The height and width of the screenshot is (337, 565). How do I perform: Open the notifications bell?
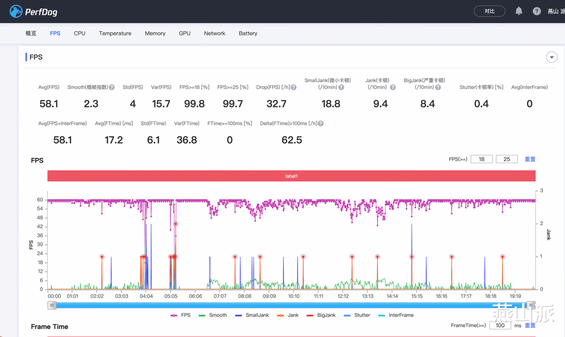tap(519, 11)
